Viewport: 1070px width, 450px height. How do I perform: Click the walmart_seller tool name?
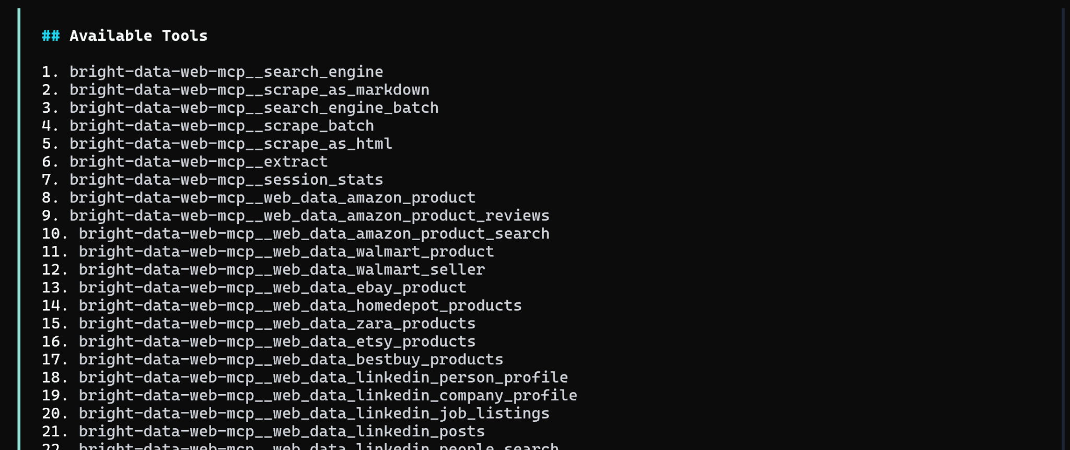281,270
